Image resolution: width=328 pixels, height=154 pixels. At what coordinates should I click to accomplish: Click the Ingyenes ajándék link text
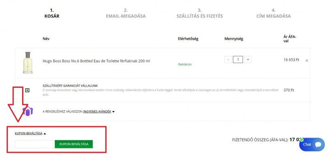coord(97,112)
